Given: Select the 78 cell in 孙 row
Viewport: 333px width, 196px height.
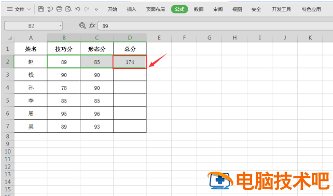Looking at the screenshot, I should click(x=64, y=88).
